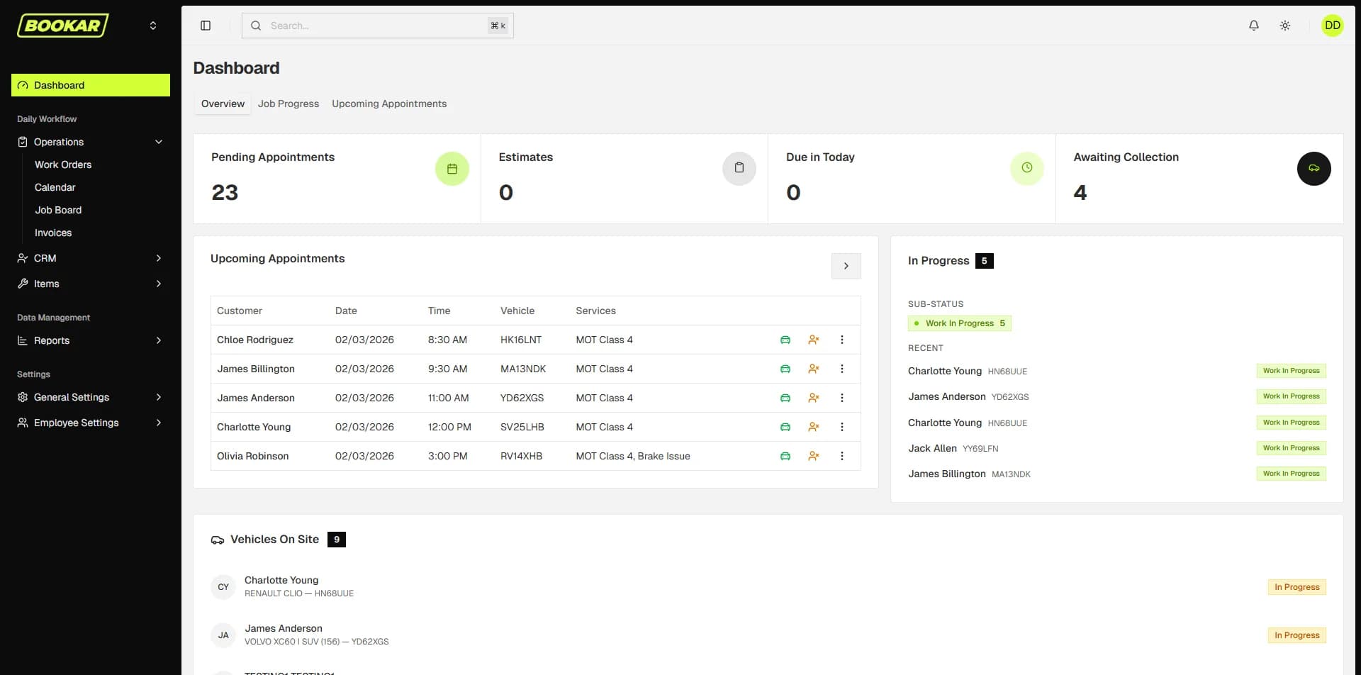Open the Upcoming Appointments tab

(389, 104)
